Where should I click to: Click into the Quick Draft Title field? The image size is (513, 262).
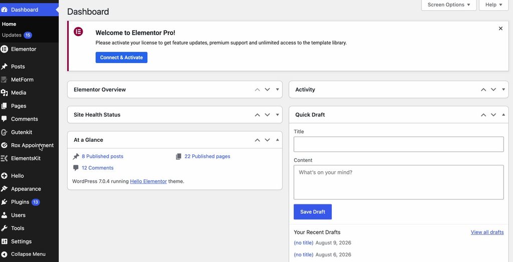398,144
